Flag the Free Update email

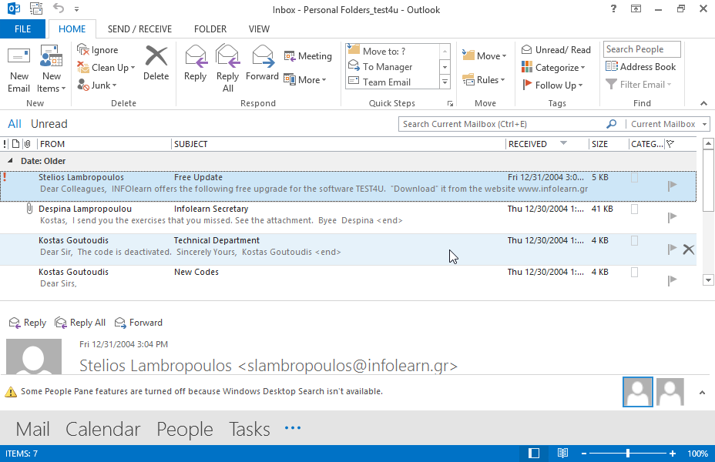click(x=672, y=186)
